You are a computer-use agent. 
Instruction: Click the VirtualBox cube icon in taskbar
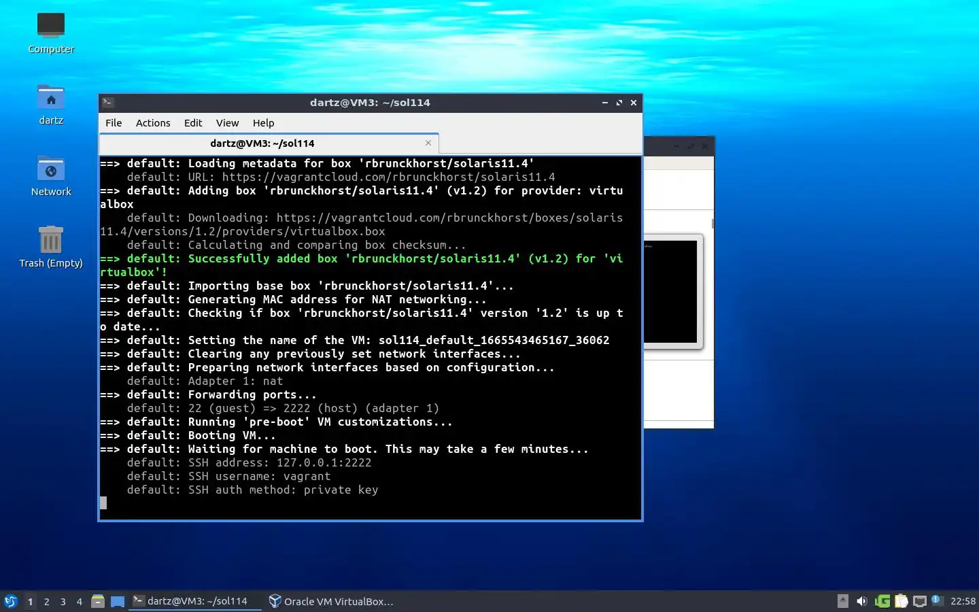tap(275, 601)
